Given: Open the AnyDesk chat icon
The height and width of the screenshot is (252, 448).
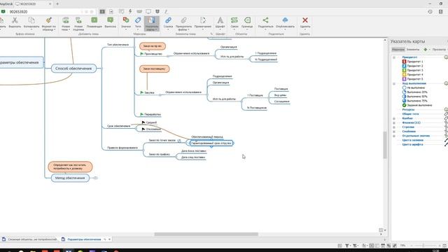Looking at the screenshot, I should [x=121, y=11].
